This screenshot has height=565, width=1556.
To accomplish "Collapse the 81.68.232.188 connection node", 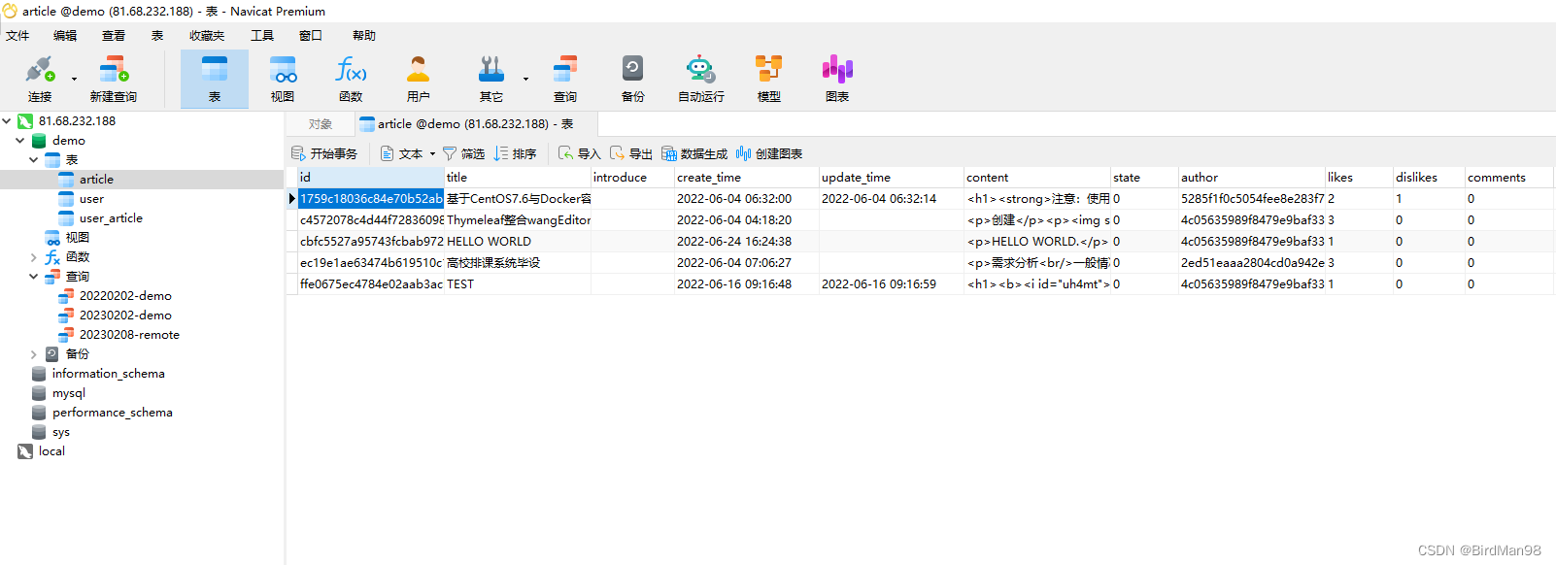I will tap(7, 121).
